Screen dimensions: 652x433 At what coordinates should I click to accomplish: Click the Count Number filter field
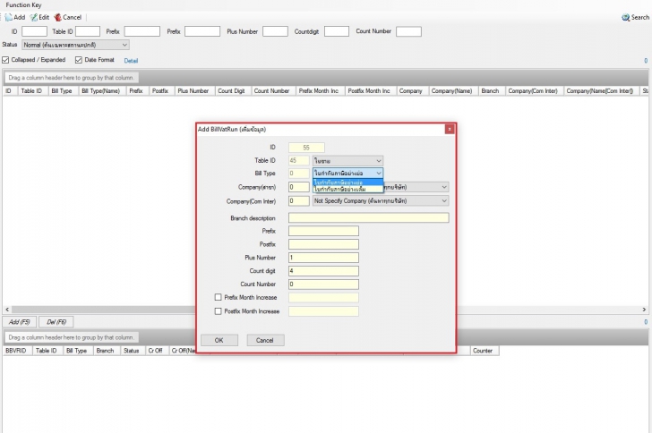pos(408,31)
